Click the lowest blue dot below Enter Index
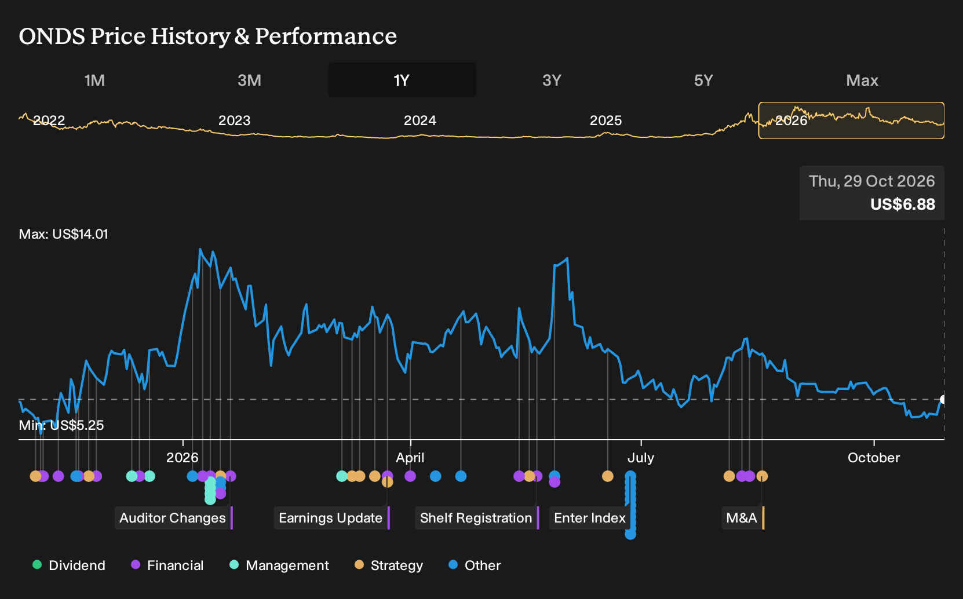The image size is (963, 599). (x=630, y=534)
